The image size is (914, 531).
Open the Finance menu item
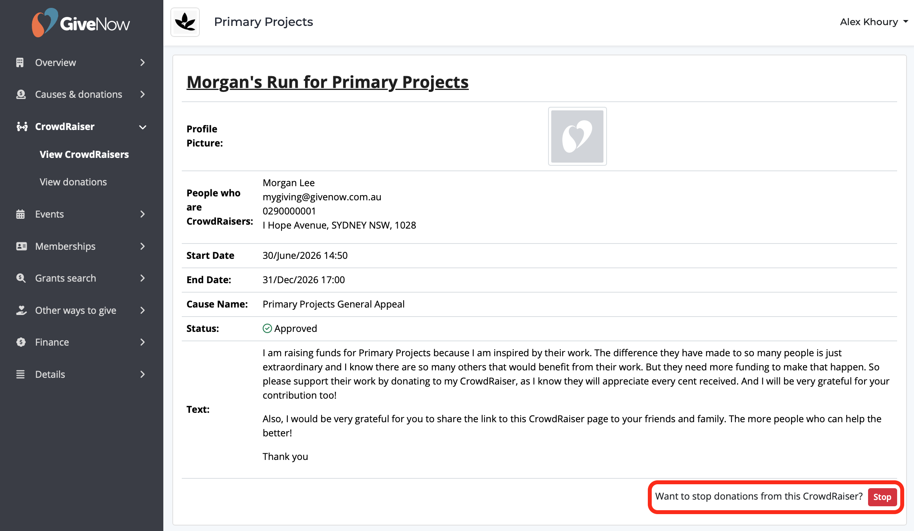tap(82, 342)
